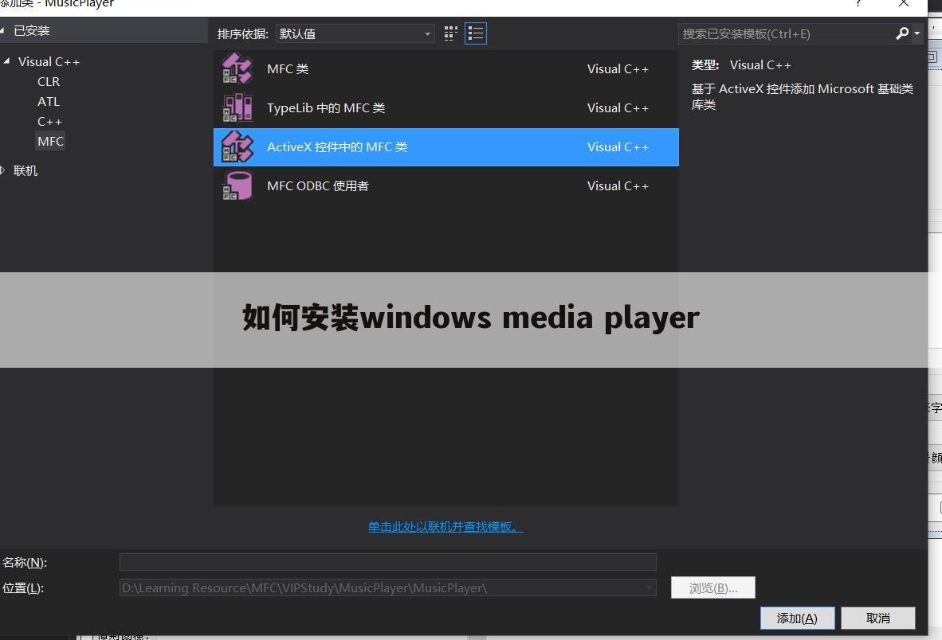Select CLR in the category tree
Screen dimensions: 942x640
49,81
